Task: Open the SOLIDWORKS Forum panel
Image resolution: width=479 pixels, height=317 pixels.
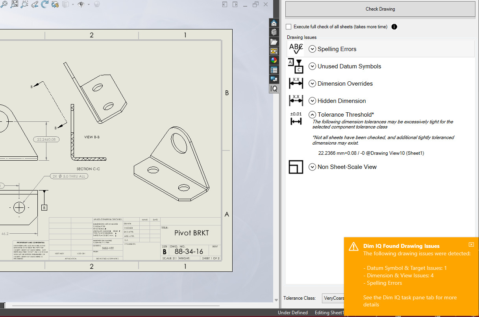Action: point(274,79)
